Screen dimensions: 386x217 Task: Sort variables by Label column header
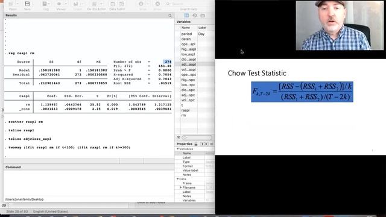202,28
